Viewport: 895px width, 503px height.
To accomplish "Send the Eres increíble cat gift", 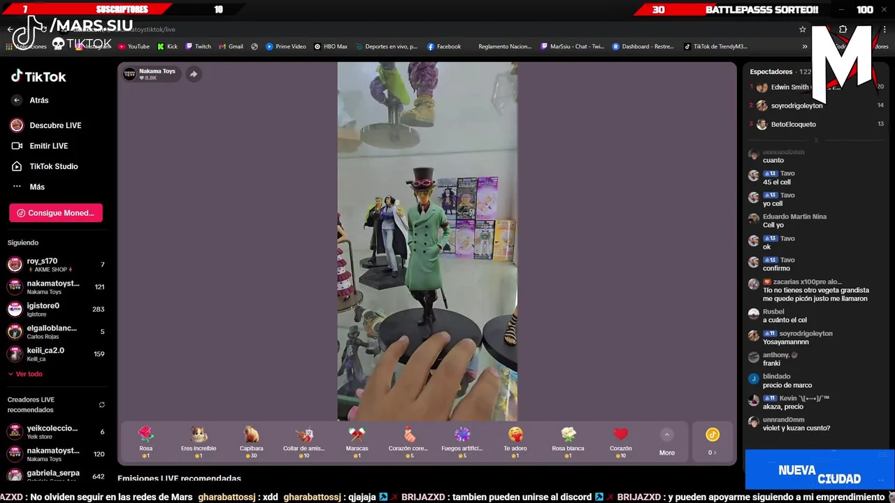I will coord(199,442).
